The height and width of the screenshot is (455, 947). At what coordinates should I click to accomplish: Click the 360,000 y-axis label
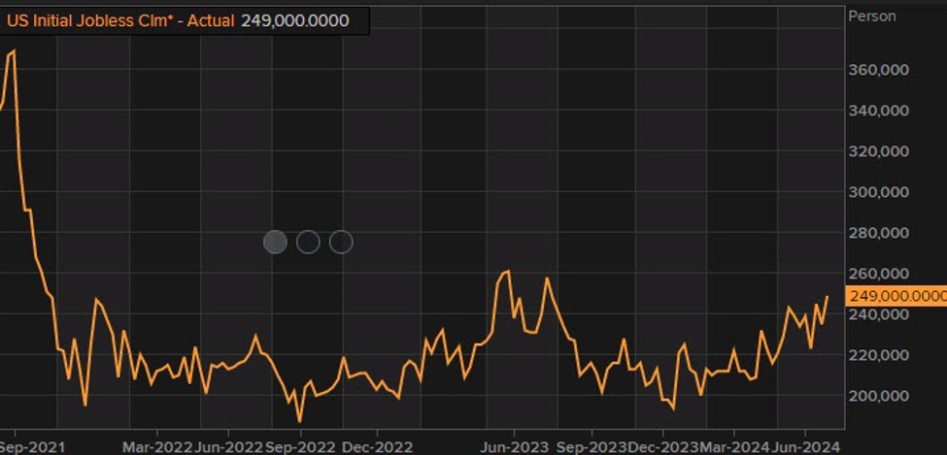pos(878,70)
